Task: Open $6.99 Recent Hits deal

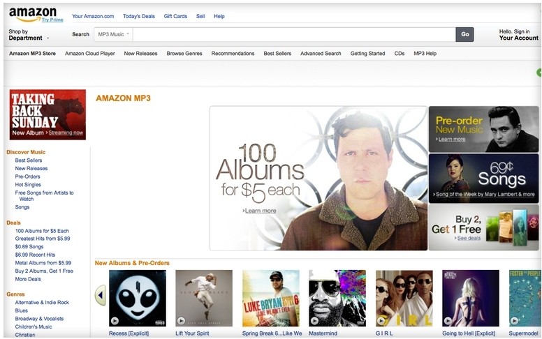Action: click(35, 255)
